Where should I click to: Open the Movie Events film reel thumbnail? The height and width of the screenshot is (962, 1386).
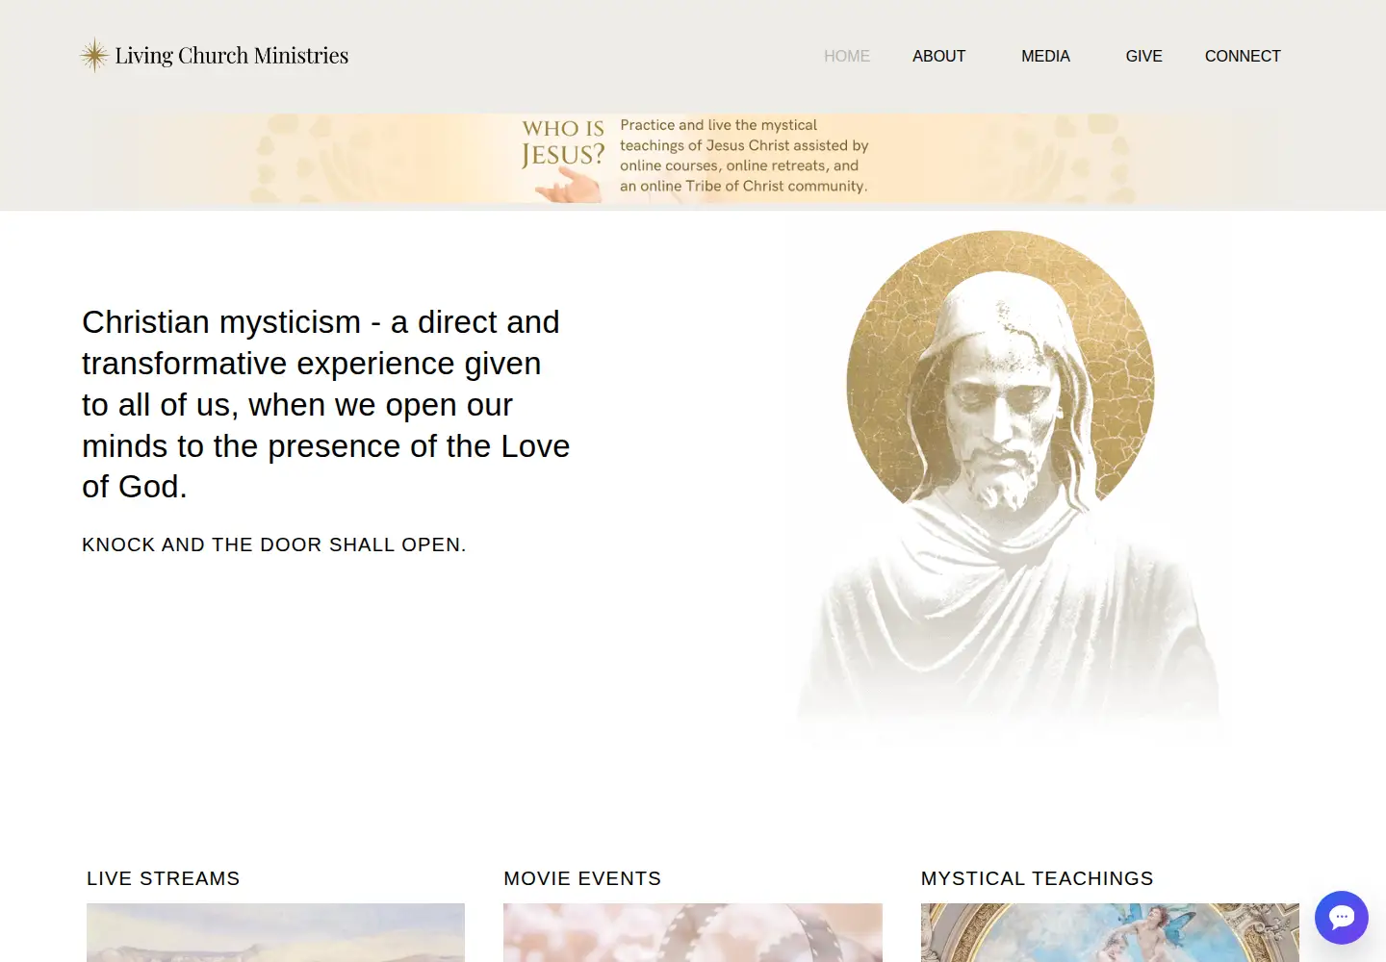tap(693, 932)
